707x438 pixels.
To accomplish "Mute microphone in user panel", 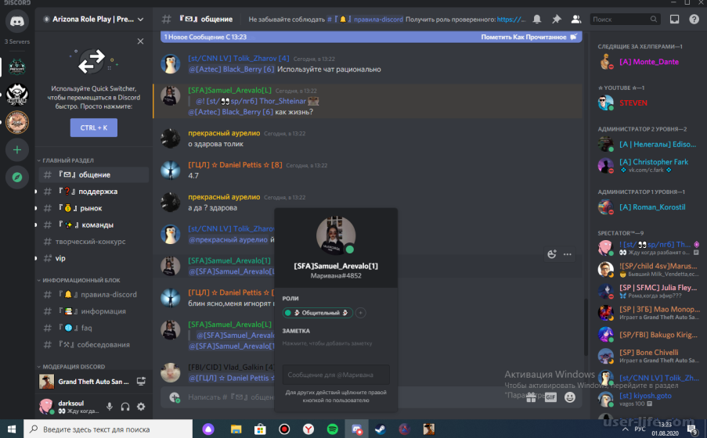I will (x=110, y=407).
